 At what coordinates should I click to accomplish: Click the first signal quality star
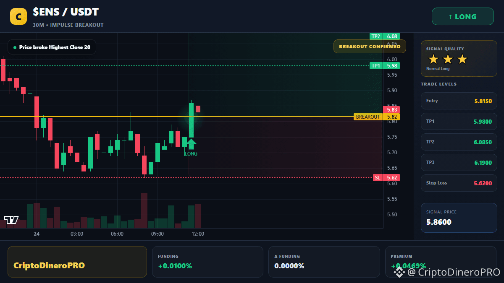pyautogui.click(x=433, y=59)
